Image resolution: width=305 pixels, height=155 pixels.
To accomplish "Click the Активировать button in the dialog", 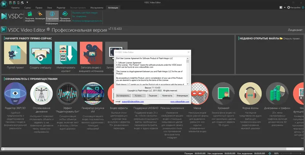I will [123, 96].
